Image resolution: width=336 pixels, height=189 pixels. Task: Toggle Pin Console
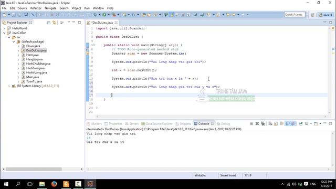coord(301,124)
